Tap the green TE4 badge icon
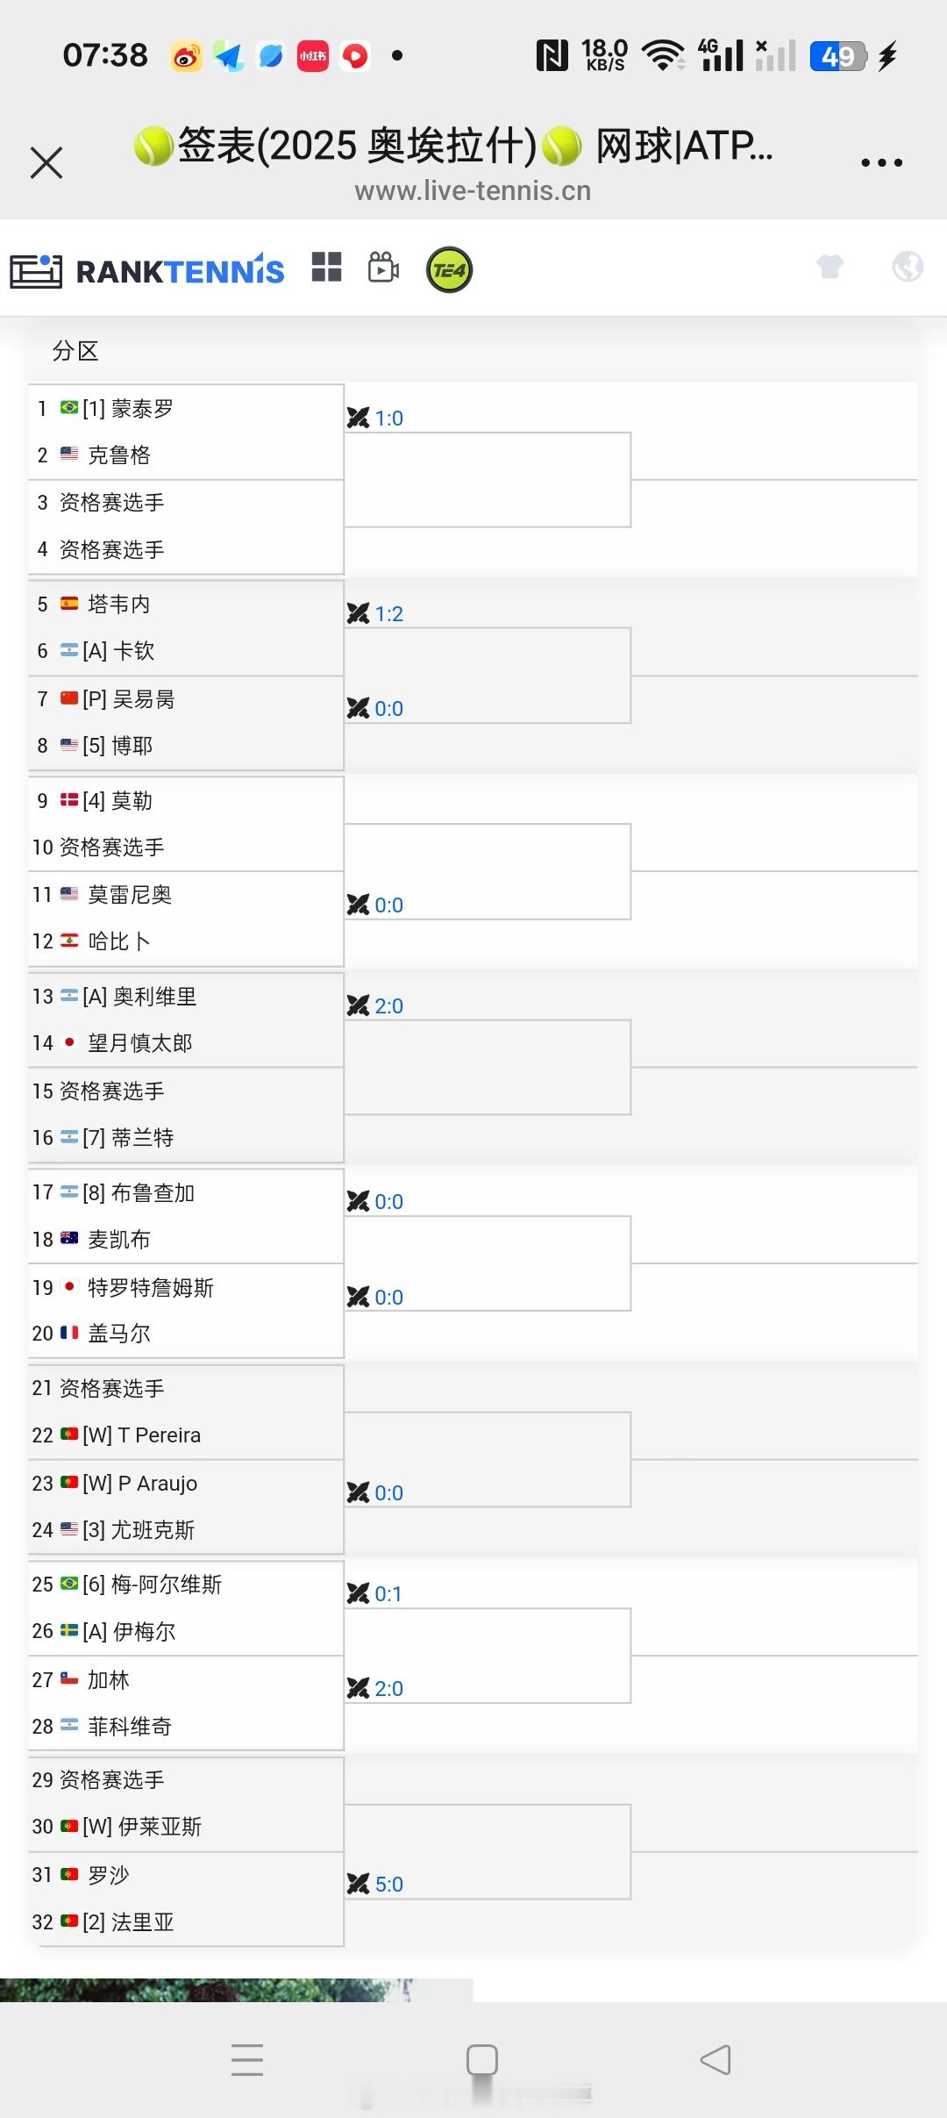The height and width of the screenshot is (2118, 947). (449, 269)
